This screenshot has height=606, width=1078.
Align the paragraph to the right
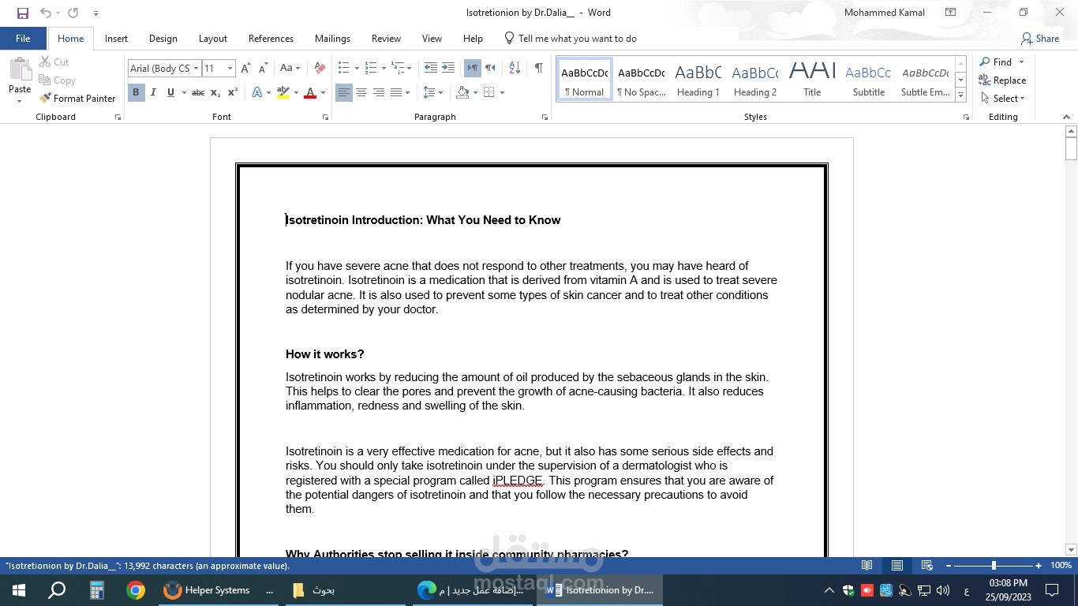(x=379, y=92)
